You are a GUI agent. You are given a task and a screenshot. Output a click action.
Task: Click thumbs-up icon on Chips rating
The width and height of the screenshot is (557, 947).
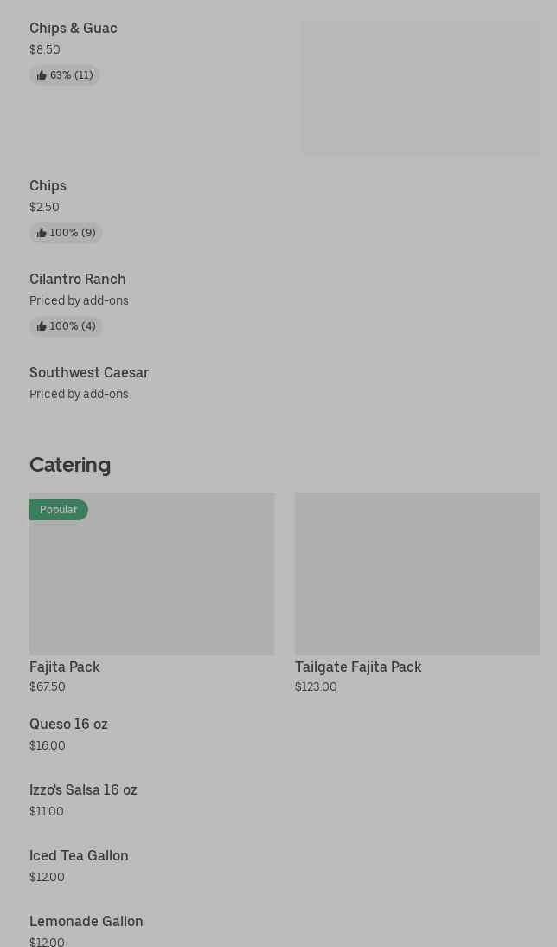42,233
